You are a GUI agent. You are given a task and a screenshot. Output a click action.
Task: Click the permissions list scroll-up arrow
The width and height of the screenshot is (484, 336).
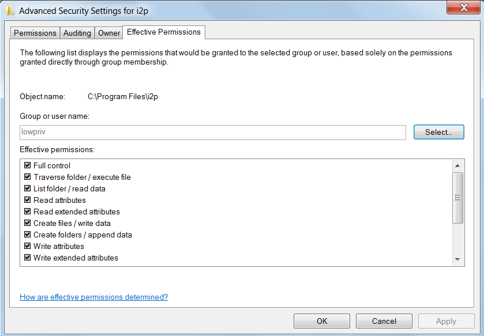coord(458,166)
